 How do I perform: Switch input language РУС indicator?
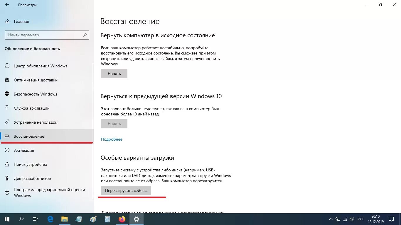[361, 219]
